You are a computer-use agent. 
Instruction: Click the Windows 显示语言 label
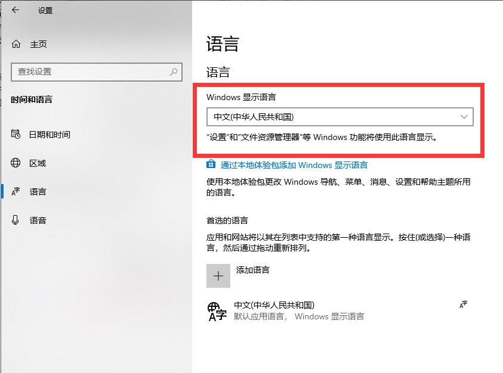pyautogui.click(x=241, y=97)
